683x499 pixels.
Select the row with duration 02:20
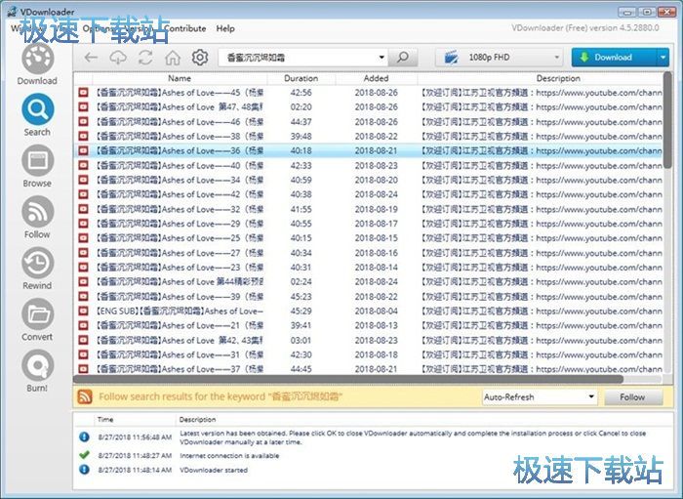[369, 106]
